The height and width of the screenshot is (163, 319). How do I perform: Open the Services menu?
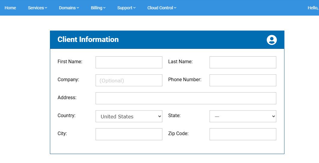pos(37,8)
